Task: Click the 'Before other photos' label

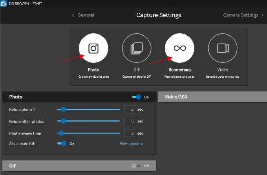Action: pos(27,122)
